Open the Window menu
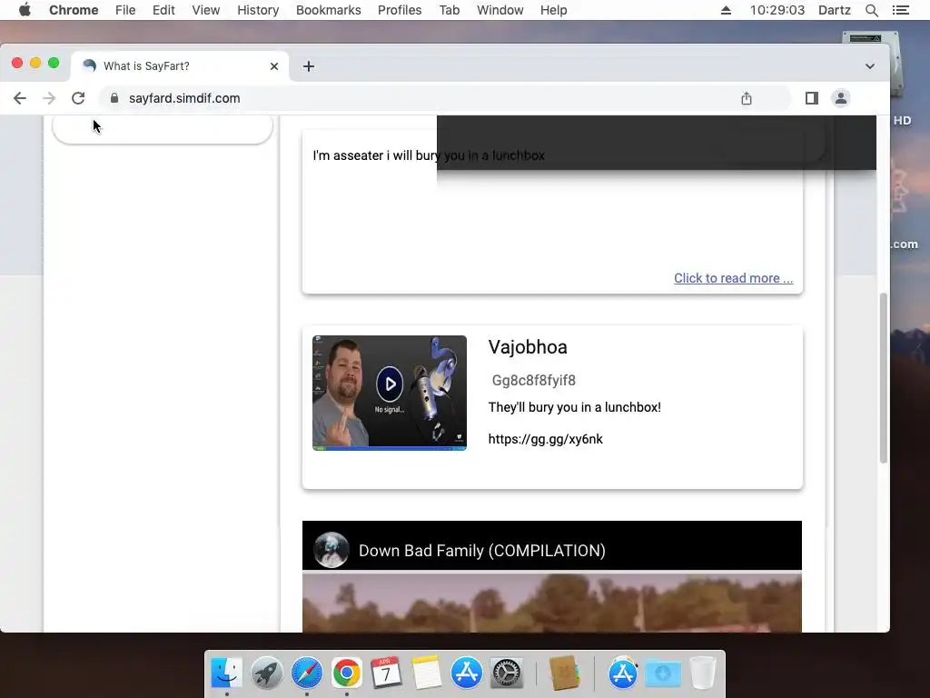This screenshot has width=930, height=698. (x=500, y=10)
